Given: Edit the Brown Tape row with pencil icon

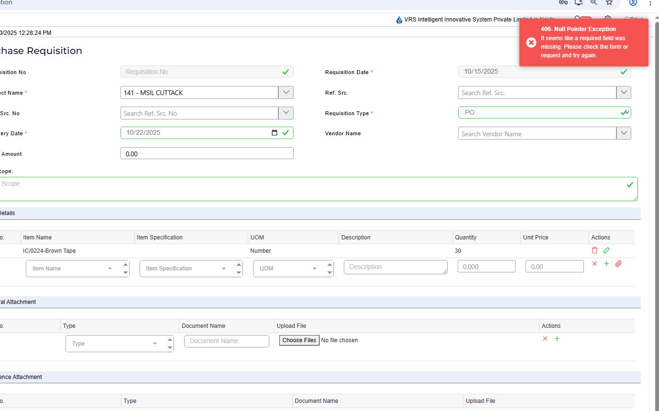Looking at the screenshot, I should [x=606, y=250].
